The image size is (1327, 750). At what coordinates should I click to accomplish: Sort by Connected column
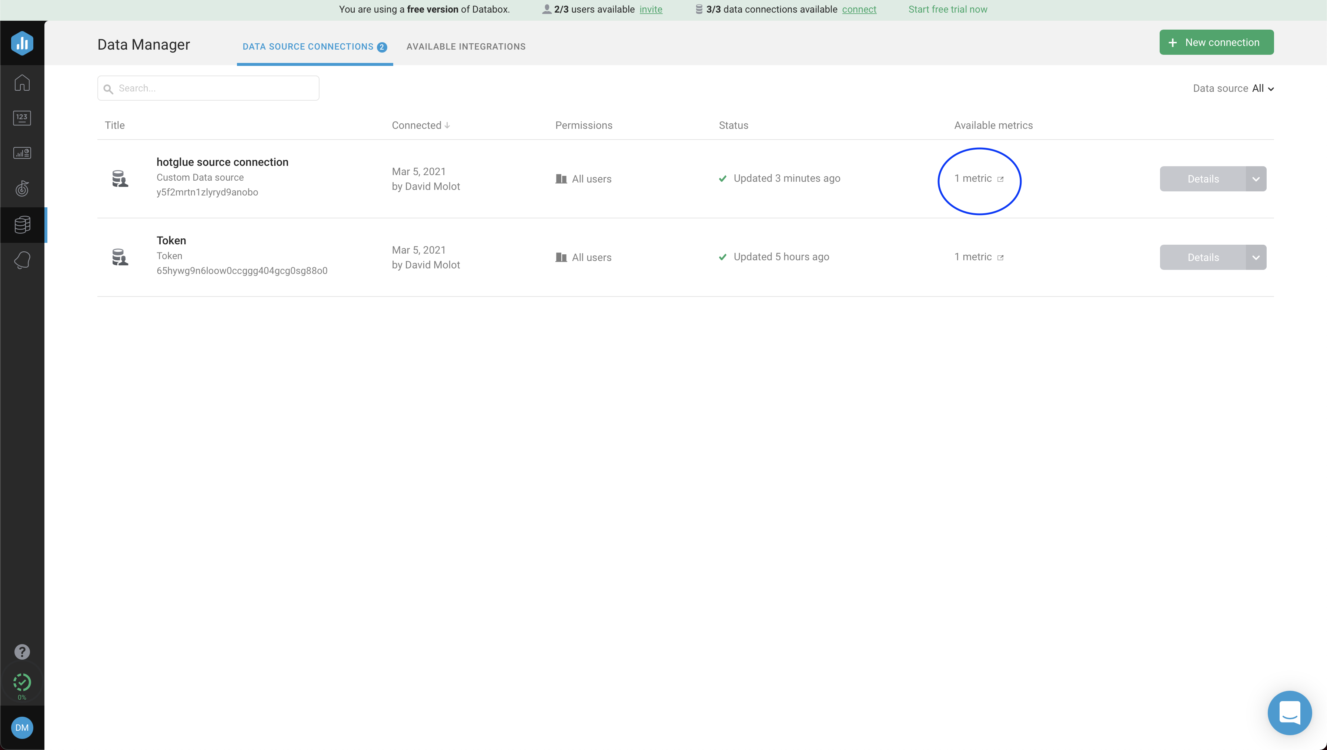click(x=420, y=125)
